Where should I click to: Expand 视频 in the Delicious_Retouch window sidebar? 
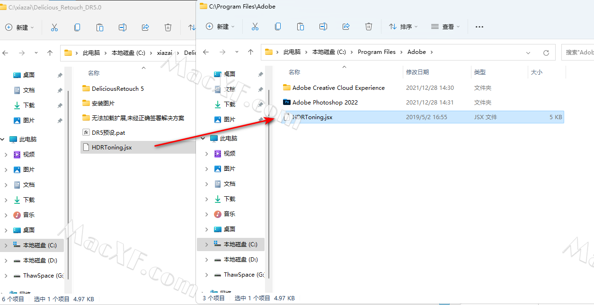point(6,155)
